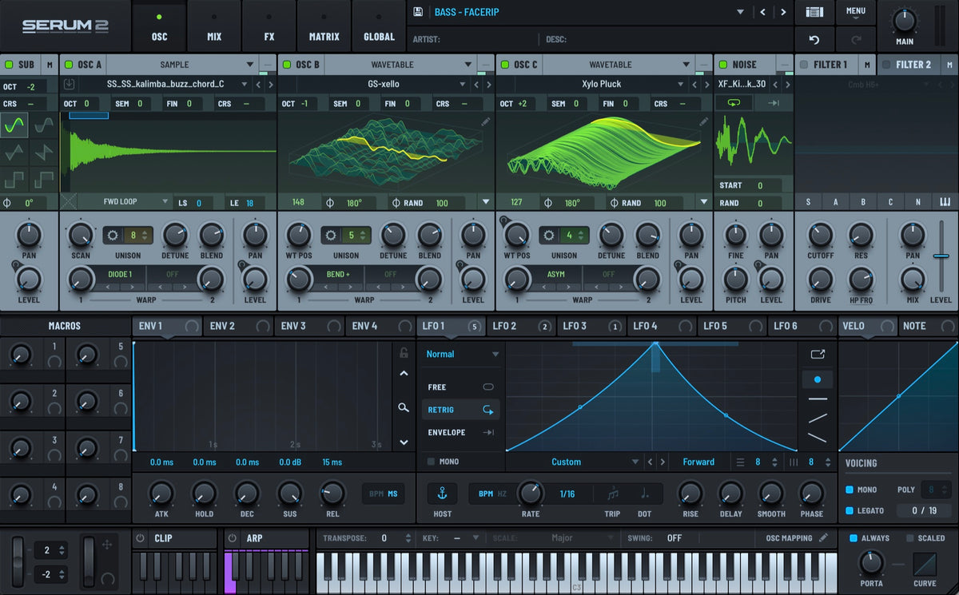Image resolution: width=959 pixels, height=595 pixels.
Task: Click the LFO host anchor icon
Action: pos(442,494)
